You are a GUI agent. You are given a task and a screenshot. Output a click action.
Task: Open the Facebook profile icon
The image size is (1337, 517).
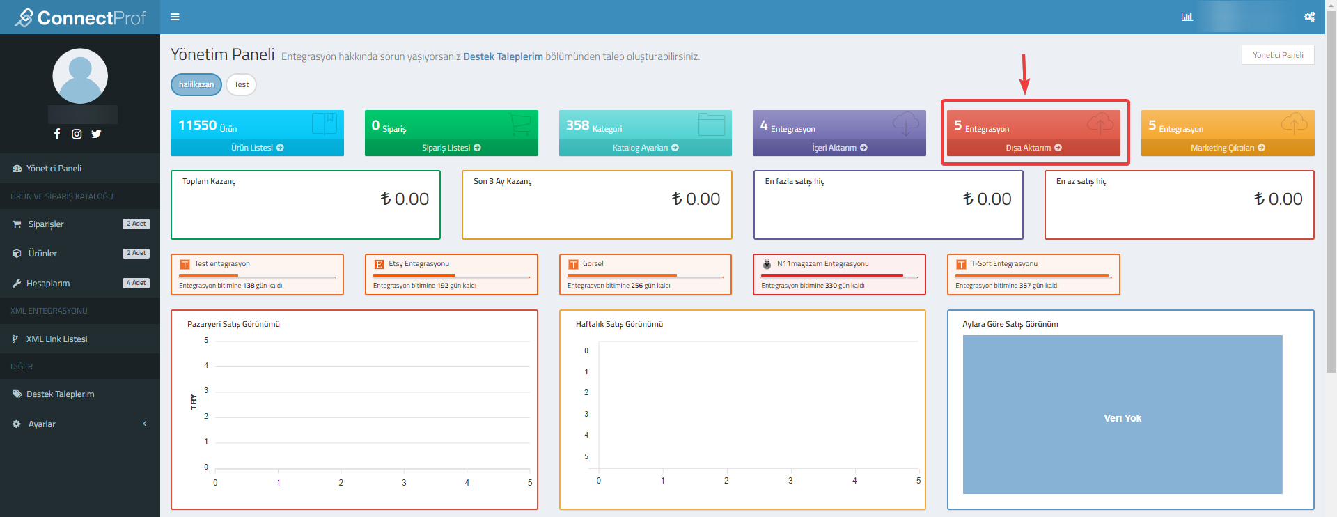[57, 134]
